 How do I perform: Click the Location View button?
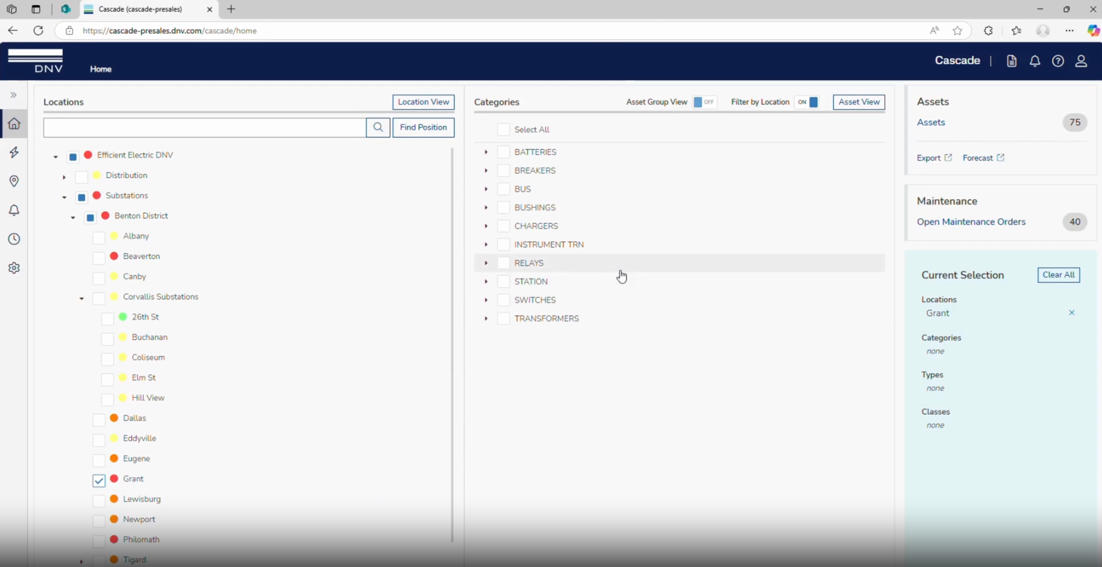tap(423, 102)
